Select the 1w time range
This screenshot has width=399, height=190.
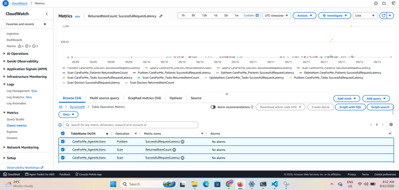click(237, 15)
